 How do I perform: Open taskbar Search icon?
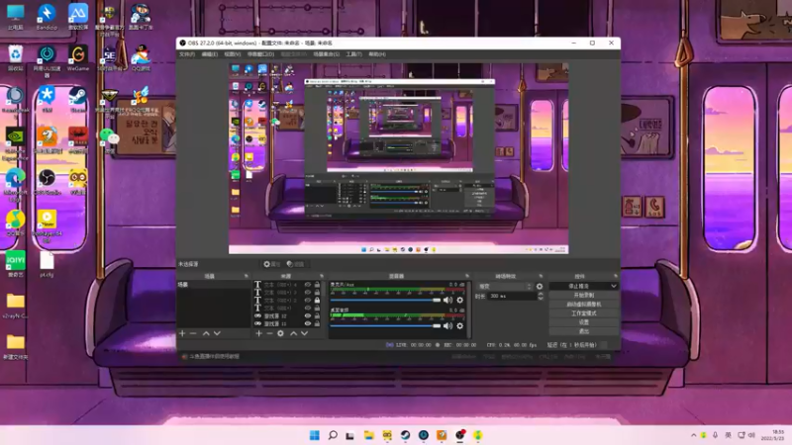tap(333, 435)
